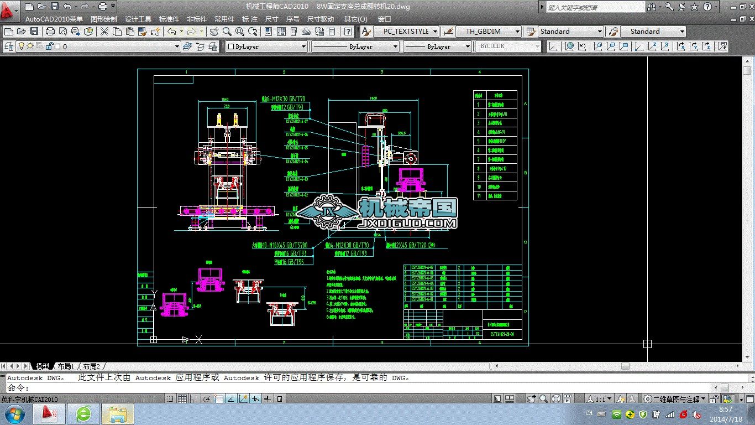Toggle Snap Mode in status bar

click(x=171, y=399)
